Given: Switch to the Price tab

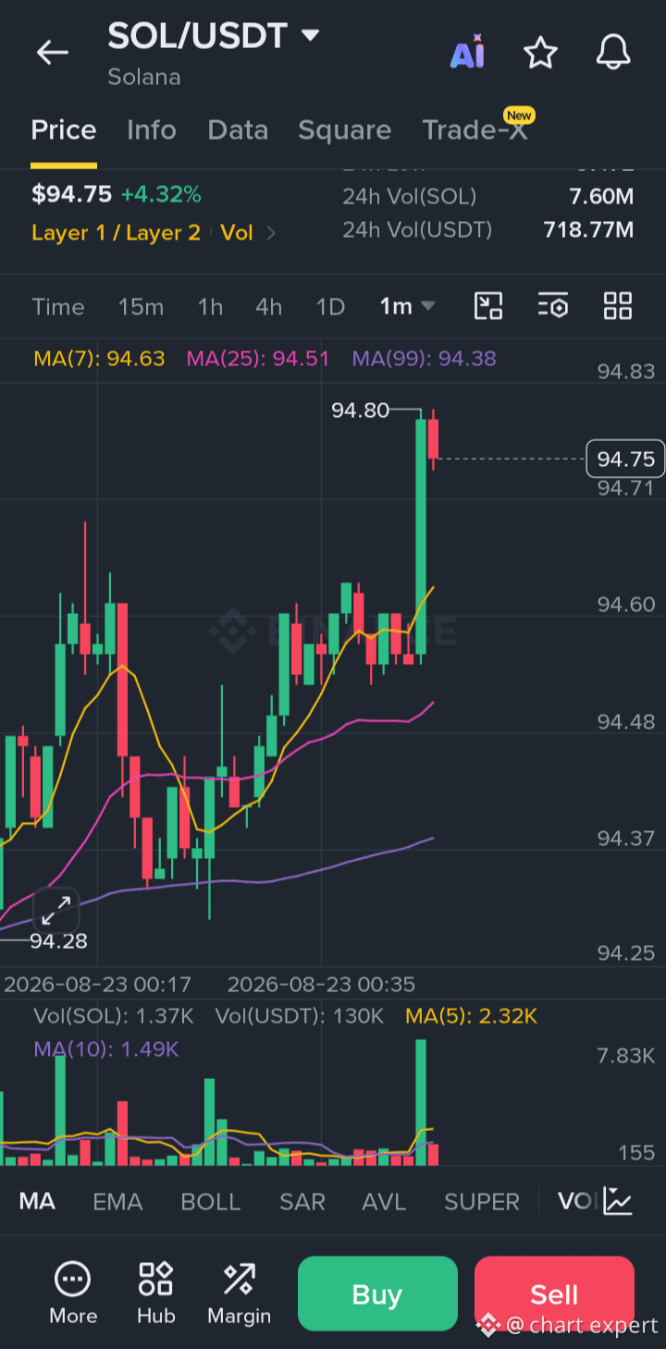Looking at the screenshot, I should click(64, 130).
